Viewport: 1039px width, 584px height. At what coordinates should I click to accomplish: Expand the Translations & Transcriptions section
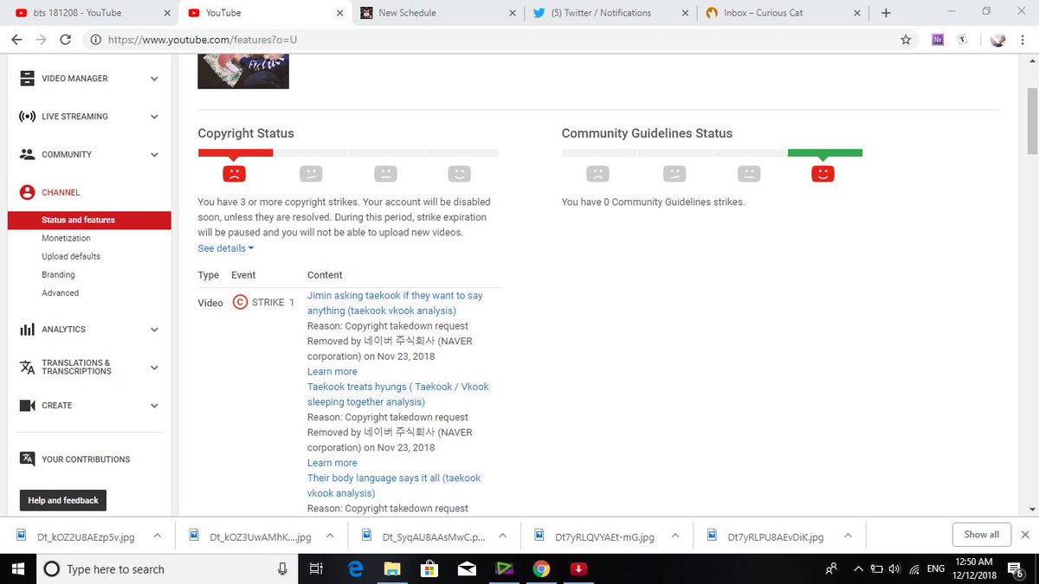click(x=154, y=368)
